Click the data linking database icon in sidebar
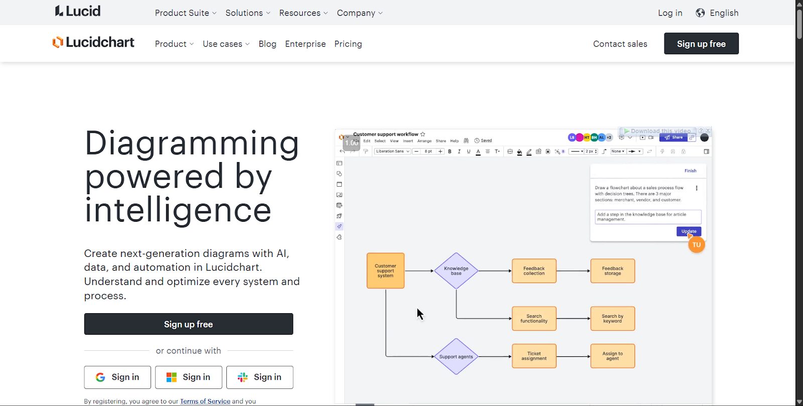This screenshot has width=803, height=406. coord(339,205)
